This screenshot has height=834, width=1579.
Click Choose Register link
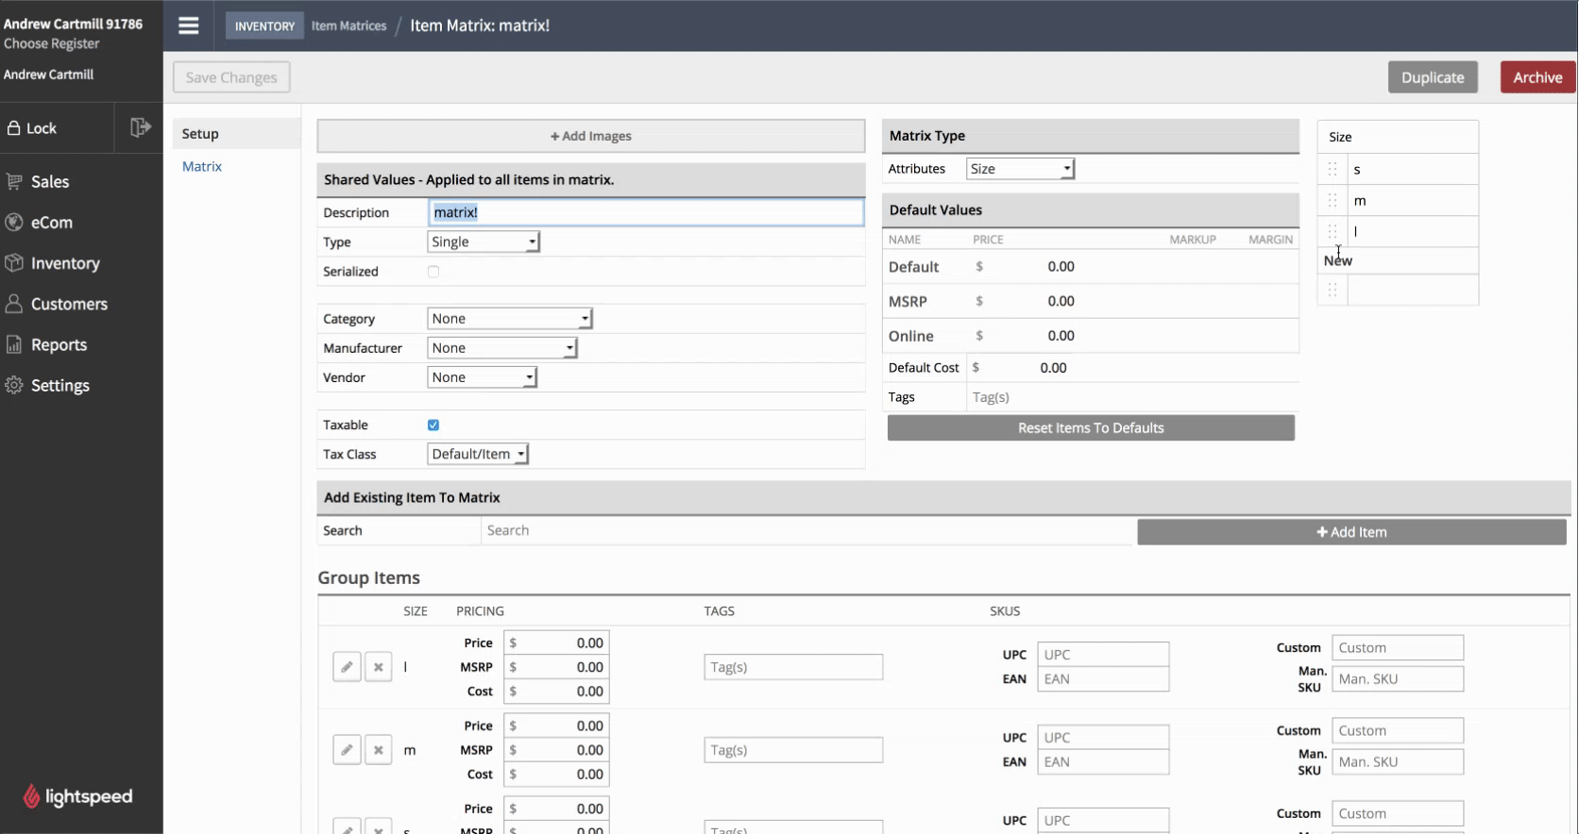point(52,43)
